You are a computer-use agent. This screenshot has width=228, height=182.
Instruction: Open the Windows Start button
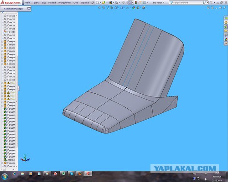click(4, 177)
